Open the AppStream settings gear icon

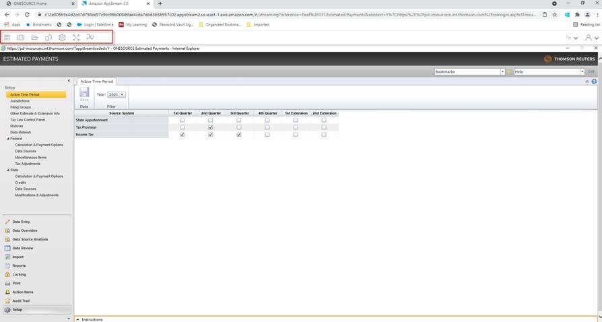tap(62, 37)
